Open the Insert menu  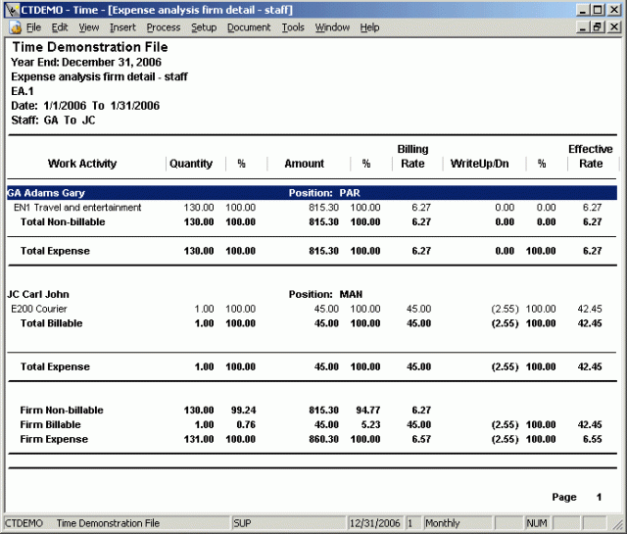point(122,27)
